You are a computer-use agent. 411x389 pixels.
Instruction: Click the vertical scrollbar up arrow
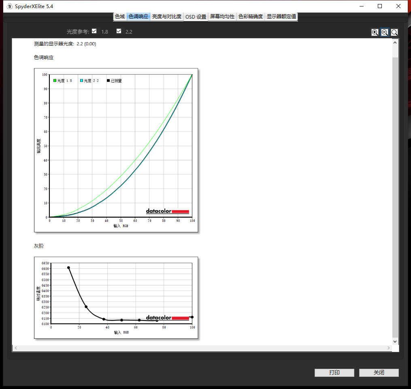pyautogui.click(x=395, y=43)
